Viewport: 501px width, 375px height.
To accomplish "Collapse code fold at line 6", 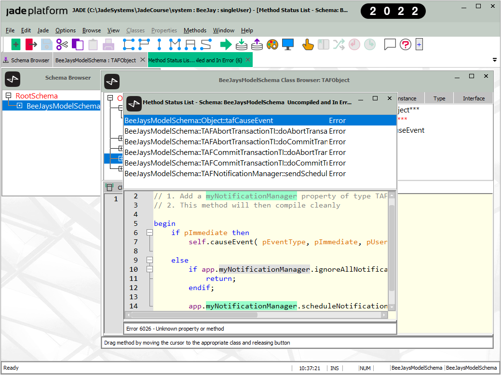I will coord(149,233).
